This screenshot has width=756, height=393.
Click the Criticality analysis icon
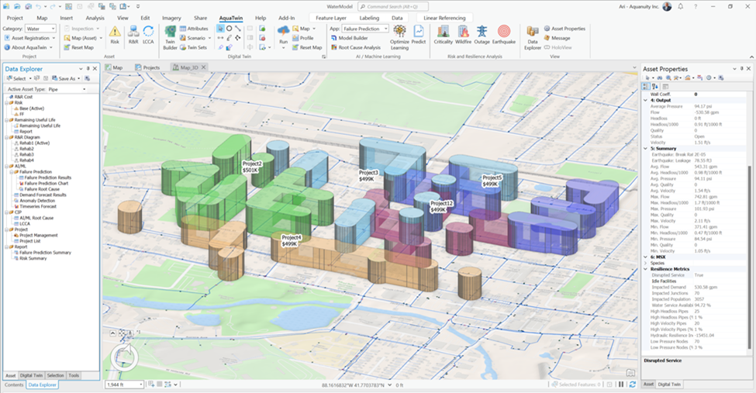[x=444, y=34]
